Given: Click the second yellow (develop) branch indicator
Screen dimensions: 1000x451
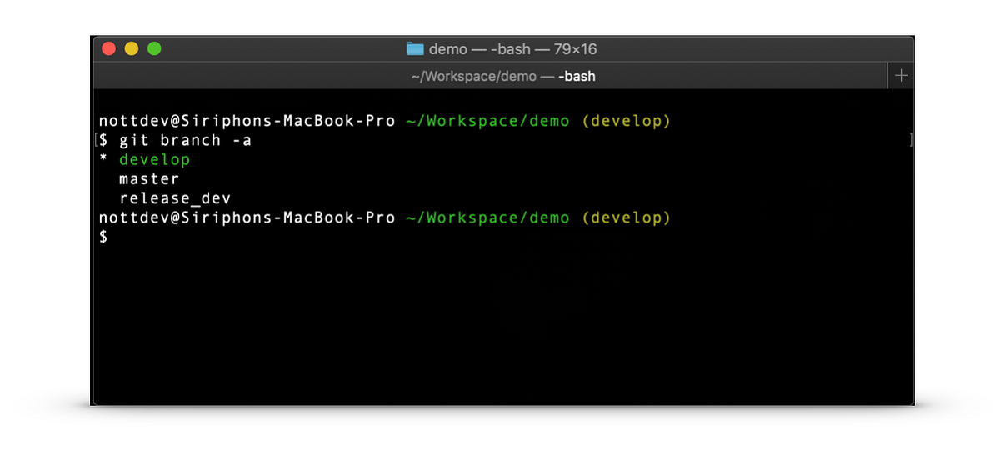Looking at the screenshot, I should click(x=626, y=218).
